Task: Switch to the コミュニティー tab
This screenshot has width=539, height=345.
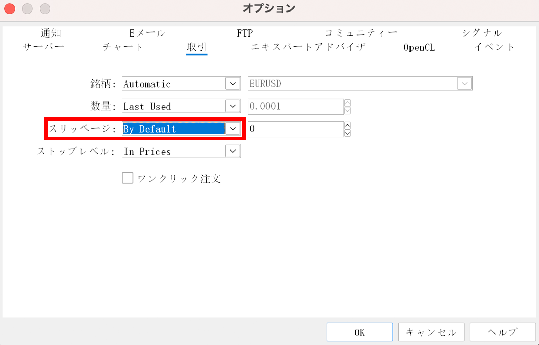Action: point(361,33)
